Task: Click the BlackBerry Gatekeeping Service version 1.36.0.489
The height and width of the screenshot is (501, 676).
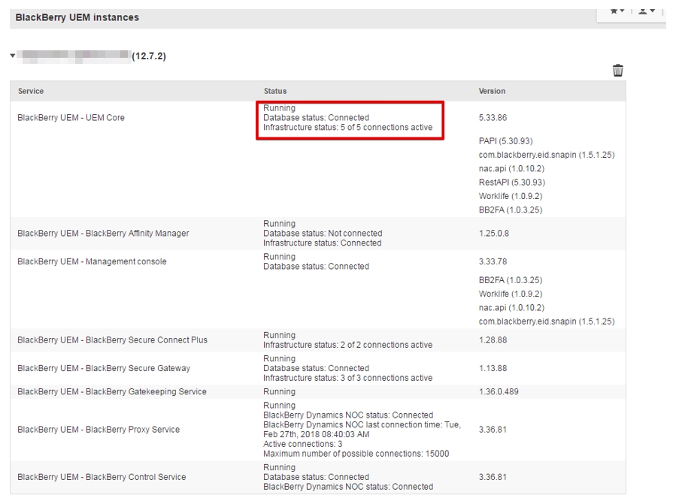Action: [498, 391]
